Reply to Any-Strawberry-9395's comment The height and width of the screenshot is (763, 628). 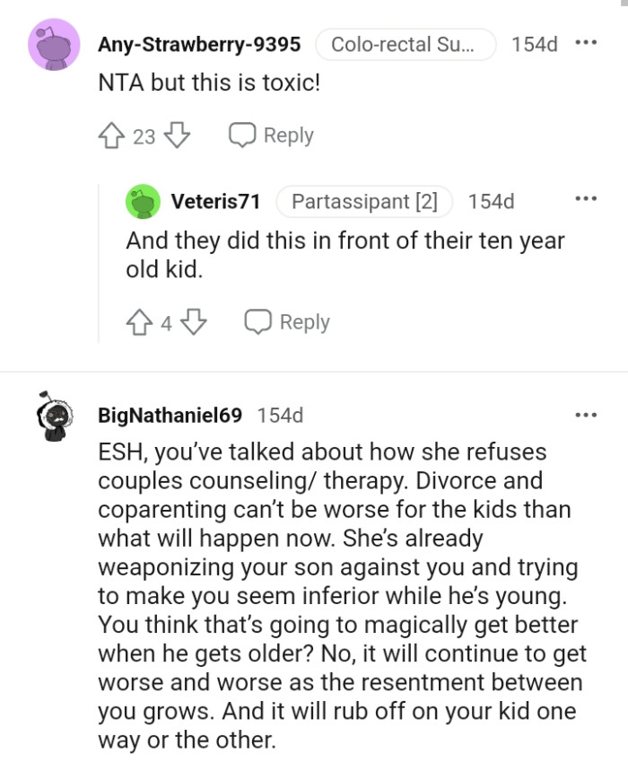point(289,135)
